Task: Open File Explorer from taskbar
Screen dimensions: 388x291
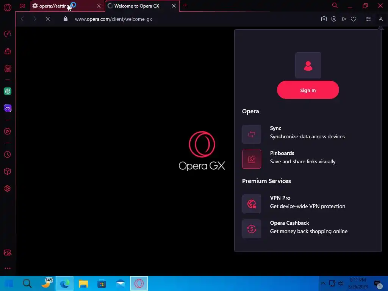Action: (x=83, y=283)
